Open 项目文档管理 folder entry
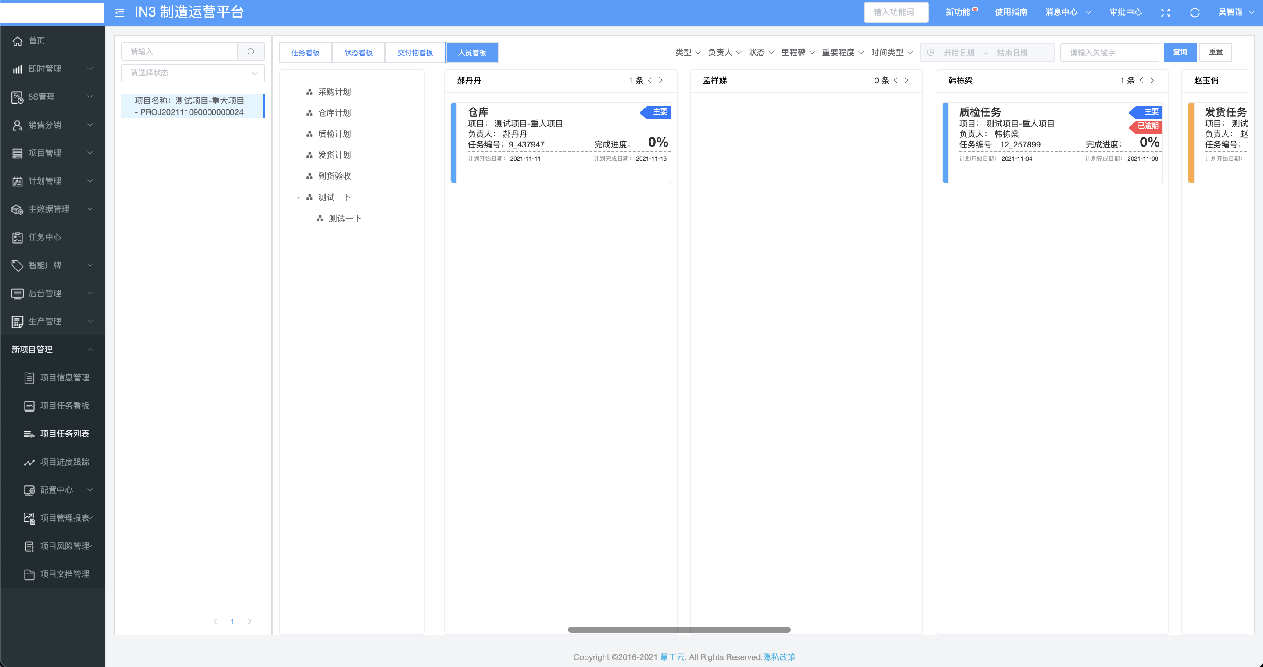Image resolution: width=1263 pixels, height=667 pixels. tap(64, 574)
